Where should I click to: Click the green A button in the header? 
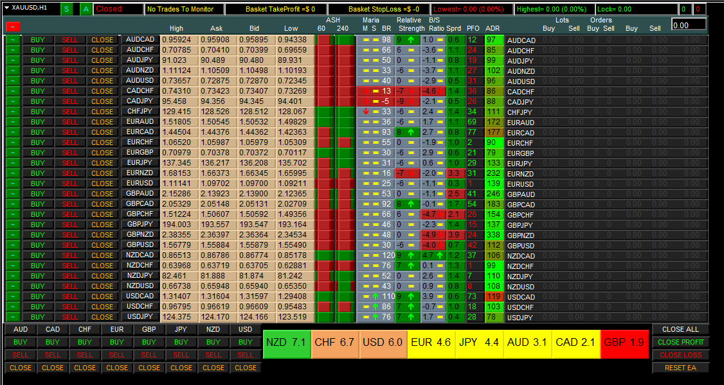click(x=86, y=9)
